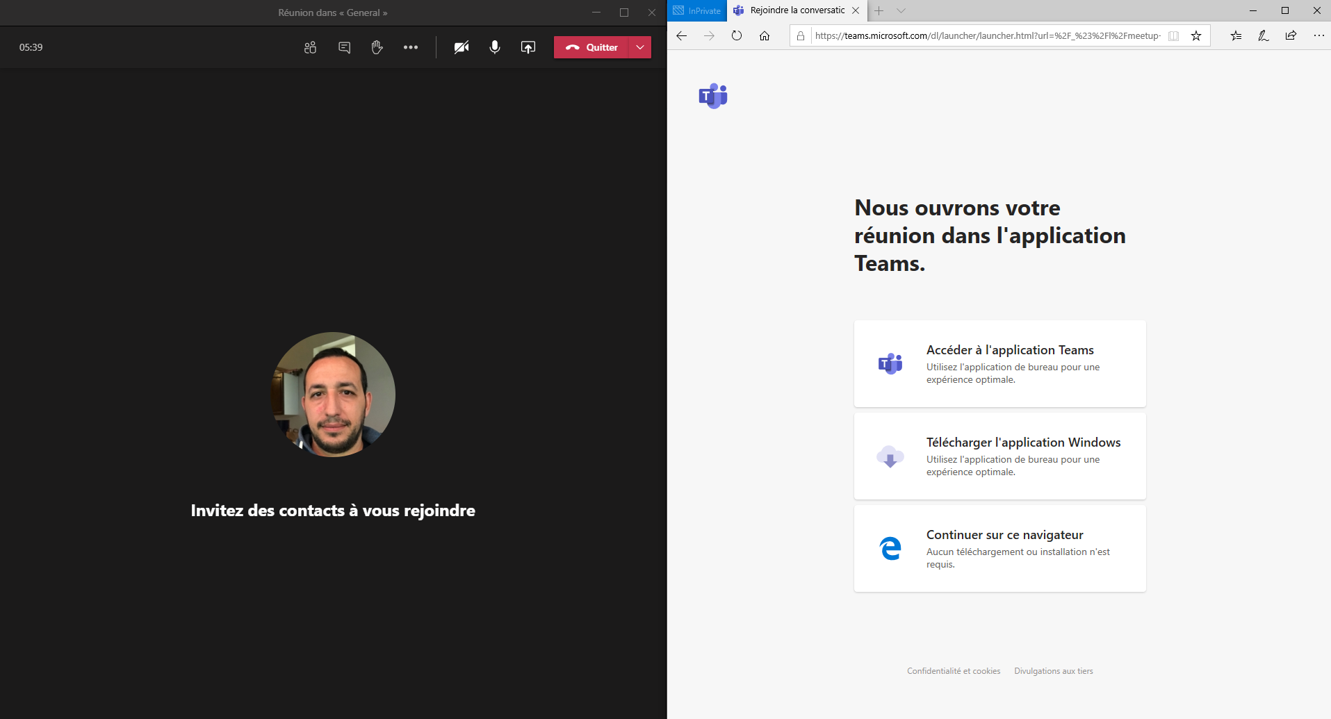Turn on the camera in meeting
The width and height of the screenshot is (1331, 719).
(462, 47)
